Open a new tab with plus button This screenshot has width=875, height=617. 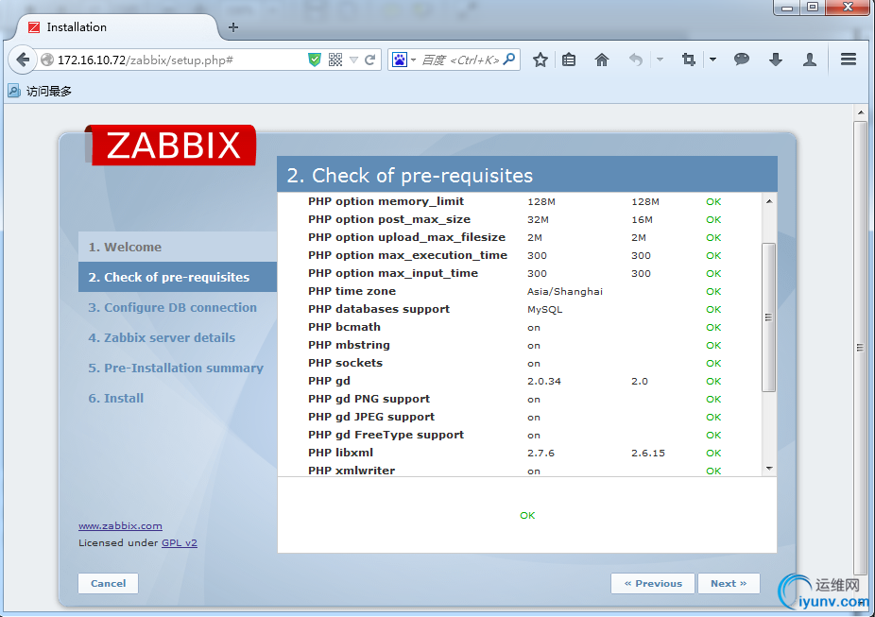tap(233, 27)
